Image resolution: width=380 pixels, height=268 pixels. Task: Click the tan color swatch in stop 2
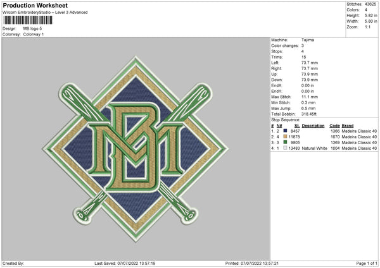click(285, 137)
